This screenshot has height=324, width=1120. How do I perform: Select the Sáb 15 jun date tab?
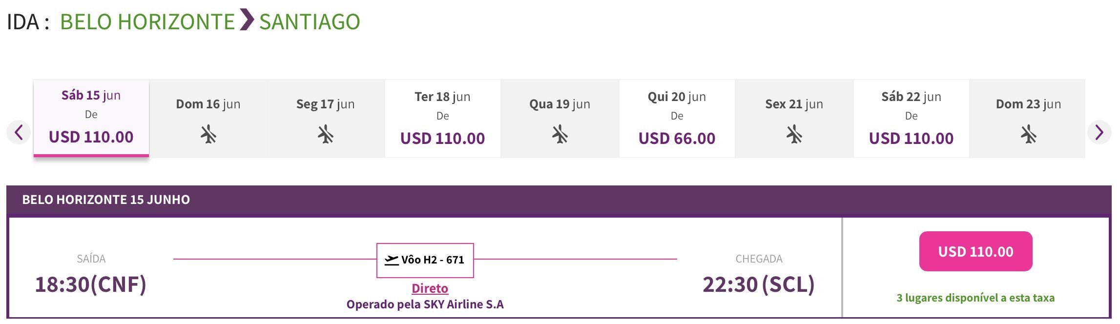tap(91, 118)
